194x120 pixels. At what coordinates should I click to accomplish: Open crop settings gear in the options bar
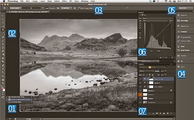click(x=75, y=8)
